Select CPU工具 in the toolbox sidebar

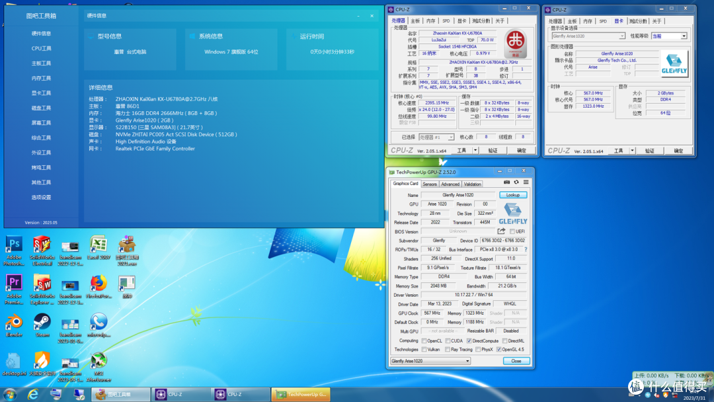point(42,48)
